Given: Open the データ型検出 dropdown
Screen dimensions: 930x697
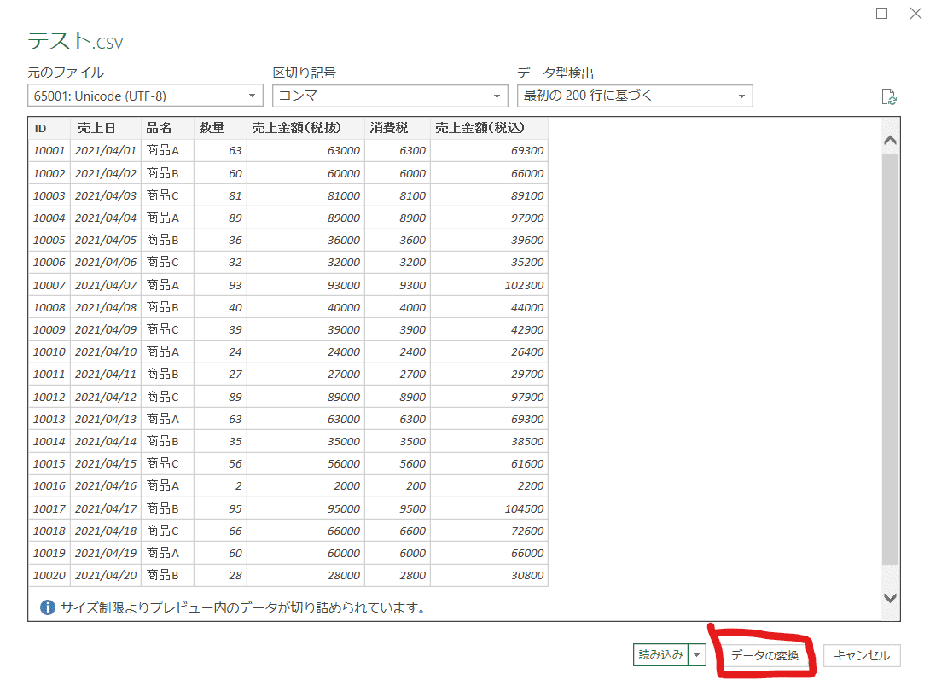Looking at the screenshot, I should pos(635,96).
